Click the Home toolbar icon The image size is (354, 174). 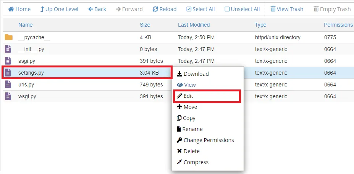coord(11,9)
